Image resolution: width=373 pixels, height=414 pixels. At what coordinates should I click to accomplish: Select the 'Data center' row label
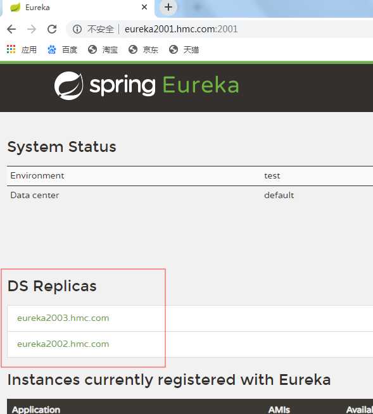point(35,195)
